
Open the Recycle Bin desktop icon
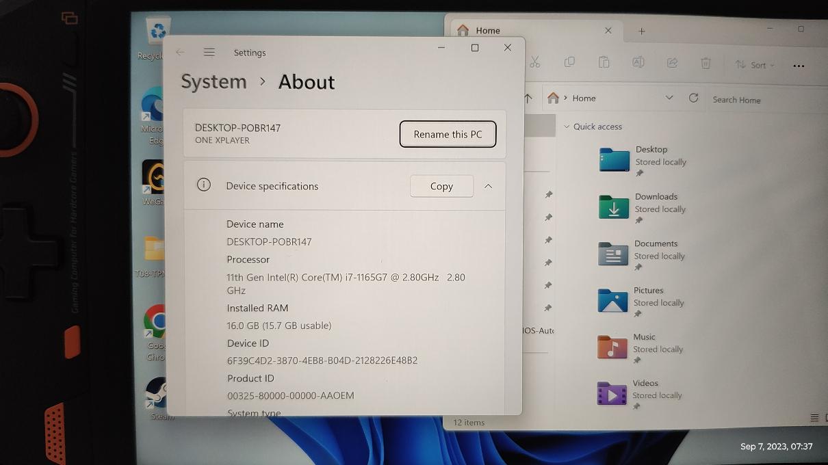[x=157, y=38]
